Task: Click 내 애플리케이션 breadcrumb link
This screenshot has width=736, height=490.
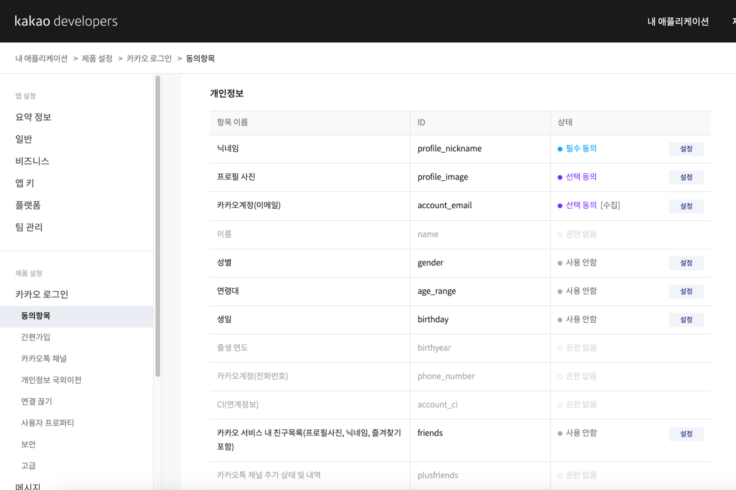Action: (x=42, y=58)
